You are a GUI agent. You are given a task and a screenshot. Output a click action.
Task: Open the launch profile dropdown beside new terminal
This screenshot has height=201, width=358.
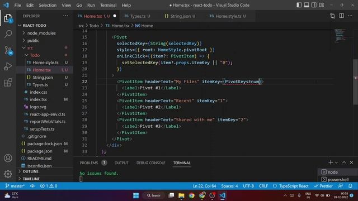point(336,162)
